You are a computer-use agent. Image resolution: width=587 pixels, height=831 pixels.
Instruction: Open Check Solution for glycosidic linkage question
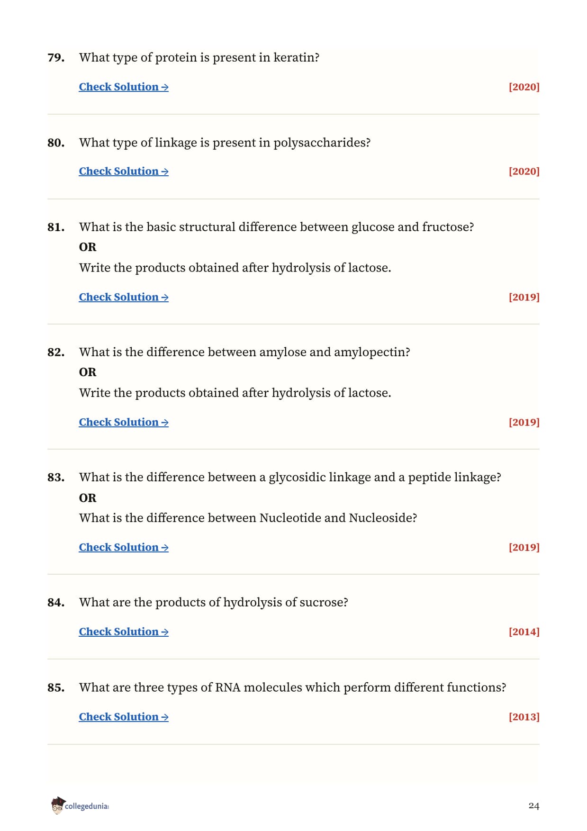click(124, 548)
